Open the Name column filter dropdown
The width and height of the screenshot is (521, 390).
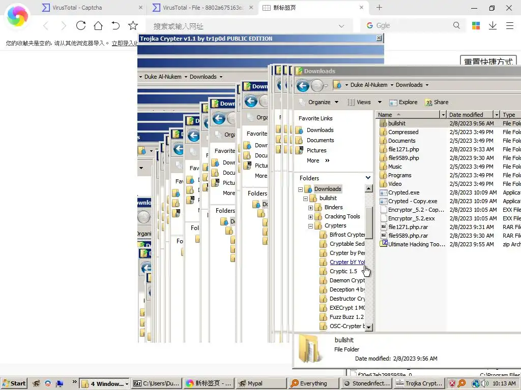pos(443,115)
